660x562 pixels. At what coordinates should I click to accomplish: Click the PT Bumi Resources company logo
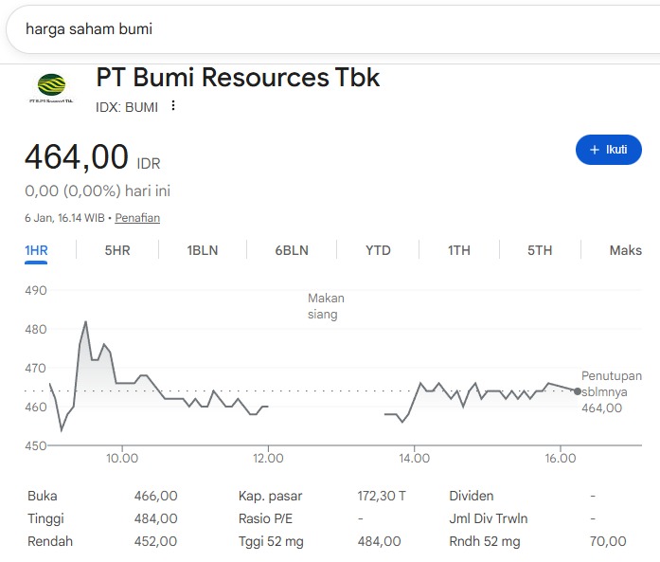pos(52,88)
